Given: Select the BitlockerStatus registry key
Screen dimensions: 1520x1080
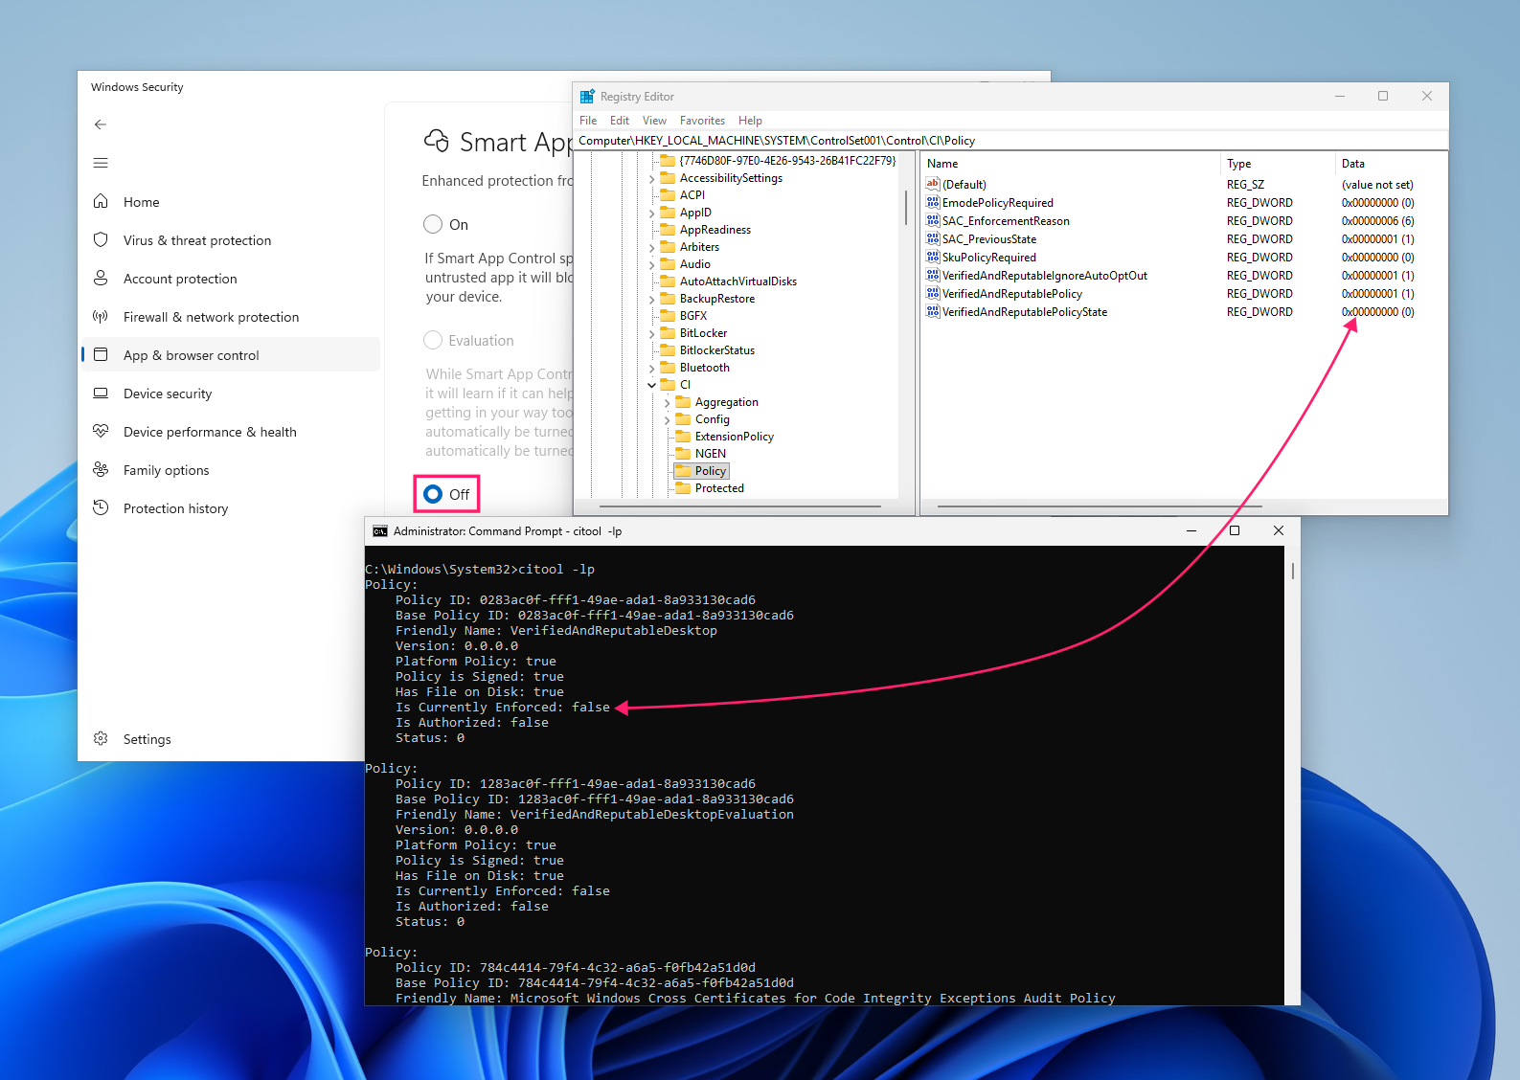Looking at the screenshot, I should [x=716, y=350].
